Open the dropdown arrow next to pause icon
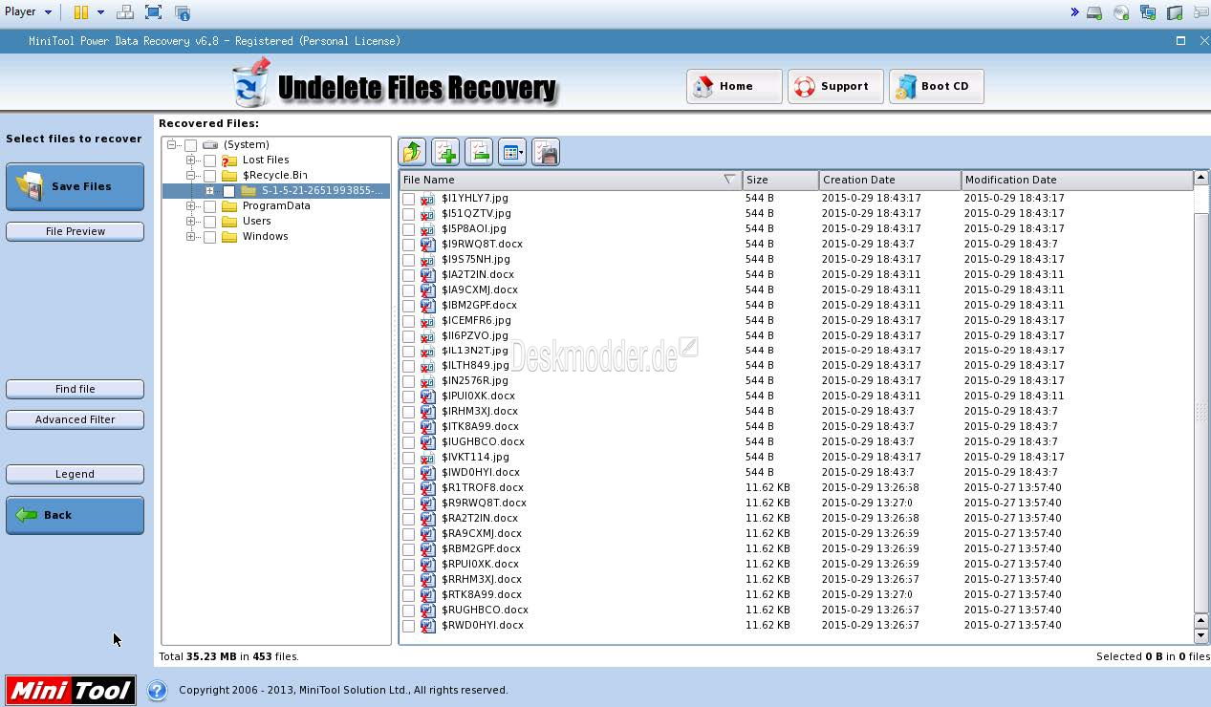Screen dimensions: 1211x707 pyautogui.click(x=100, y=12)
